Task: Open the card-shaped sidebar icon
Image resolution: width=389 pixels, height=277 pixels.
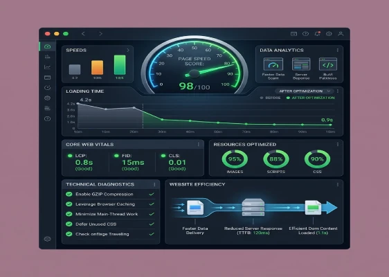Action: tap(47, 78)
